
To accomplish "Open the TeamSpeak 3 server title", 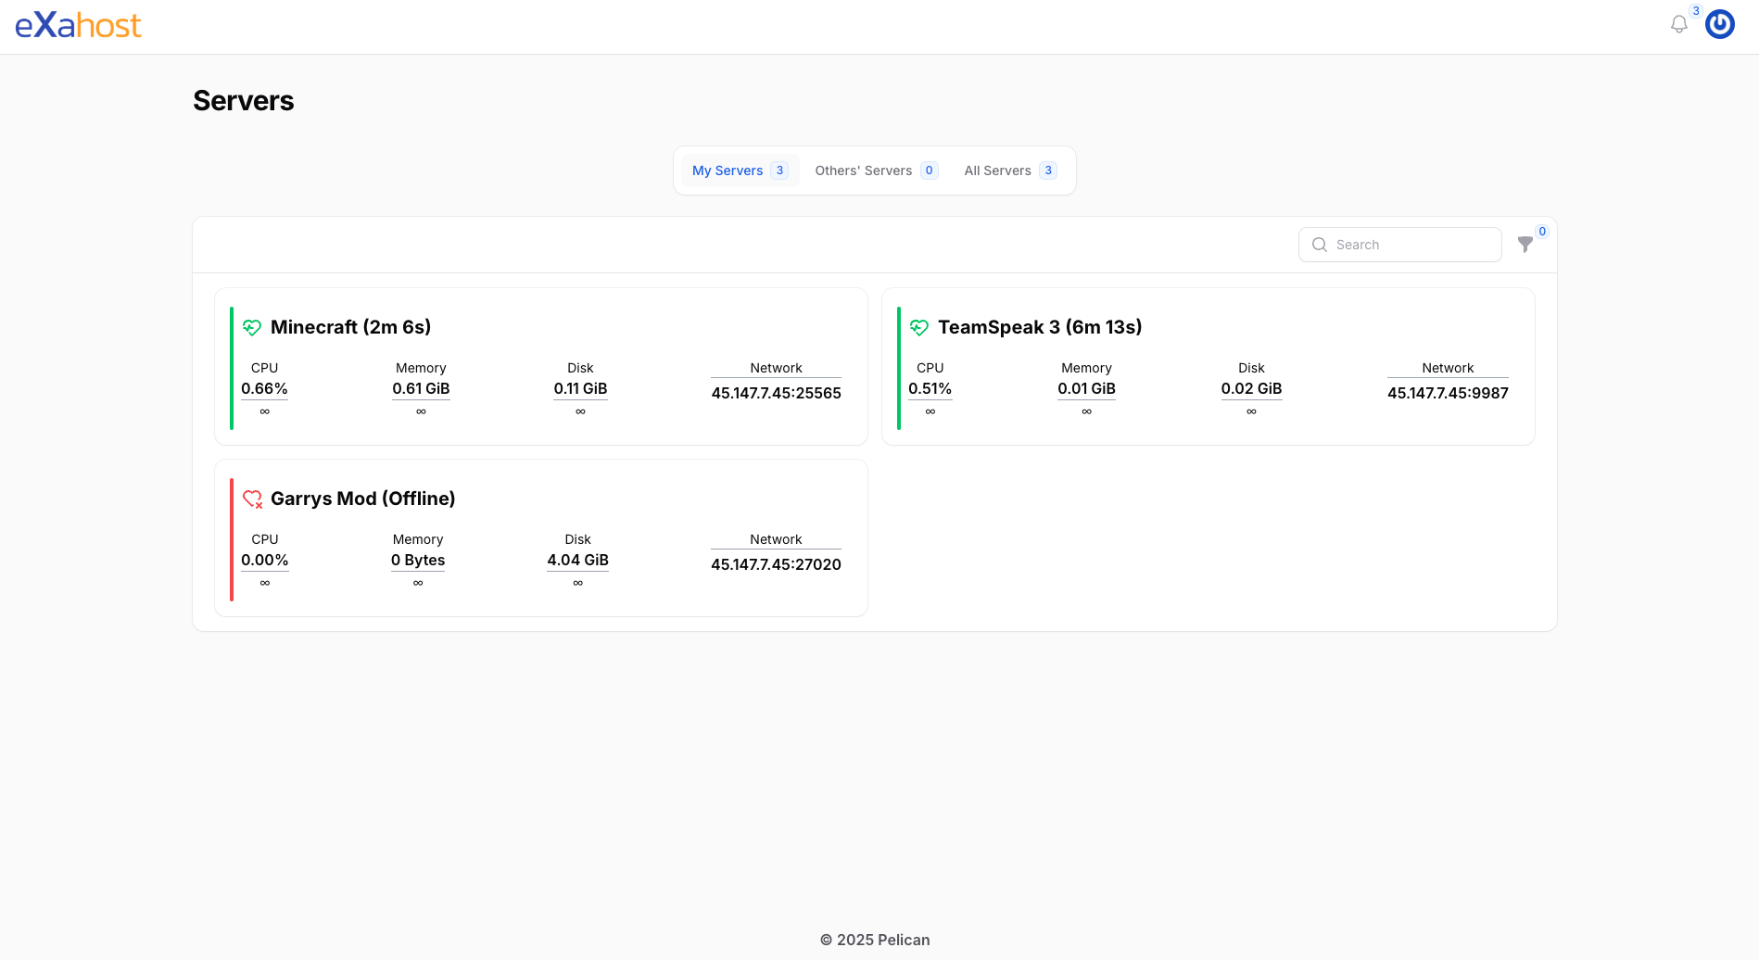I will click(x=1039, y=327).
